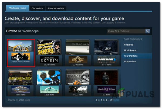
Task: Sort workshops by Featured
Action: (129, 45)
